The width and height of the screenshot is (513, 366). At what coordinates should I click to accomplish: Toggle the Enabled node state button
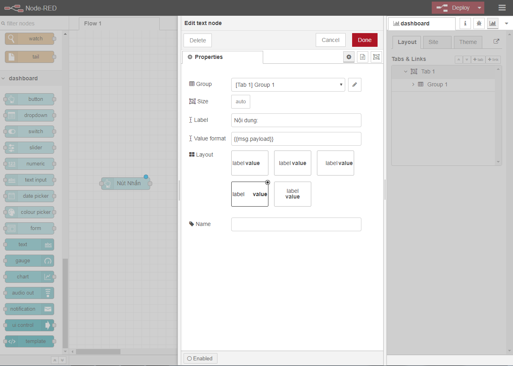point(200,358)
